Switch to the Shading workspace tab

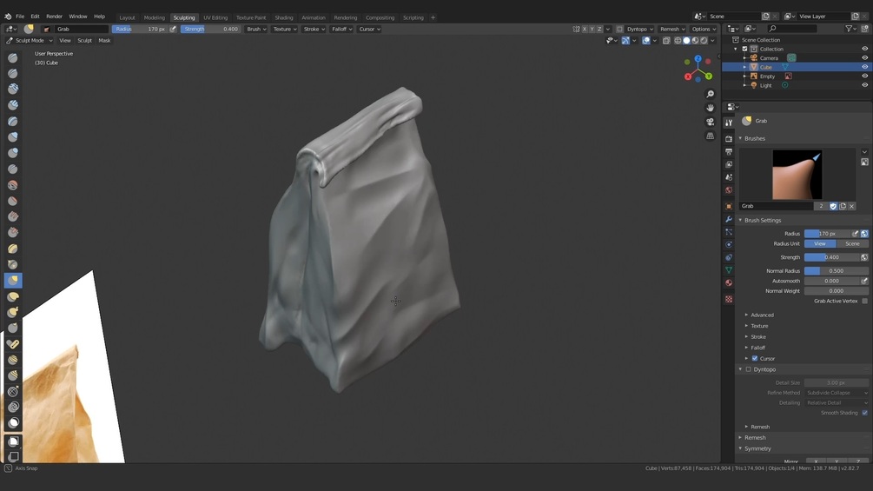coord(284,17)
